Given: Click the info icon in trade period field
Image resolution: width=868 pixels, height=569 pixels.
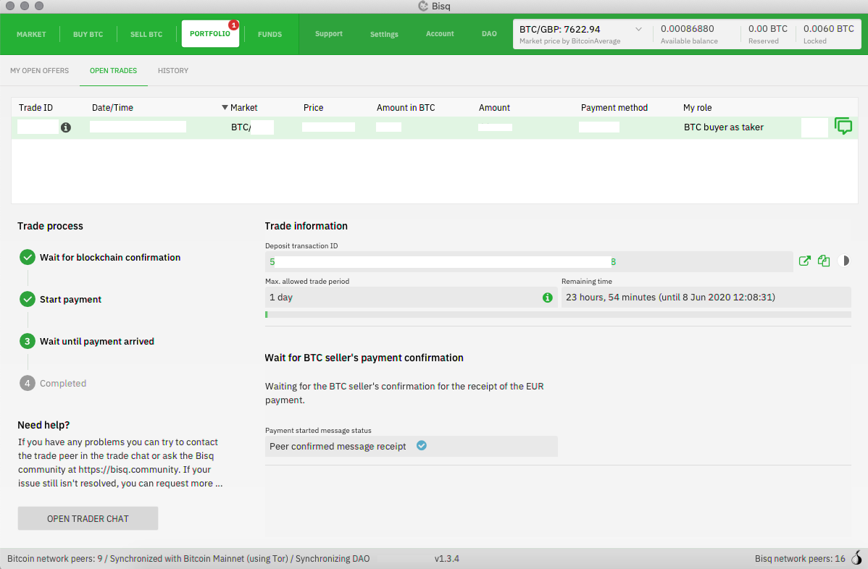Looking at the screenshot, I should coord(548,298).
